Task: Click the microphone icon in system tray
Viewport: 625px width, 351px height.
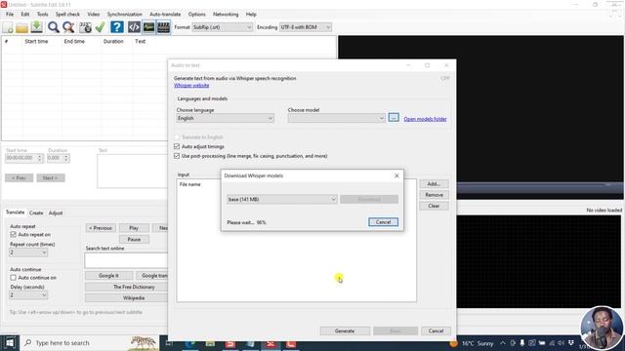Action: 522,342
